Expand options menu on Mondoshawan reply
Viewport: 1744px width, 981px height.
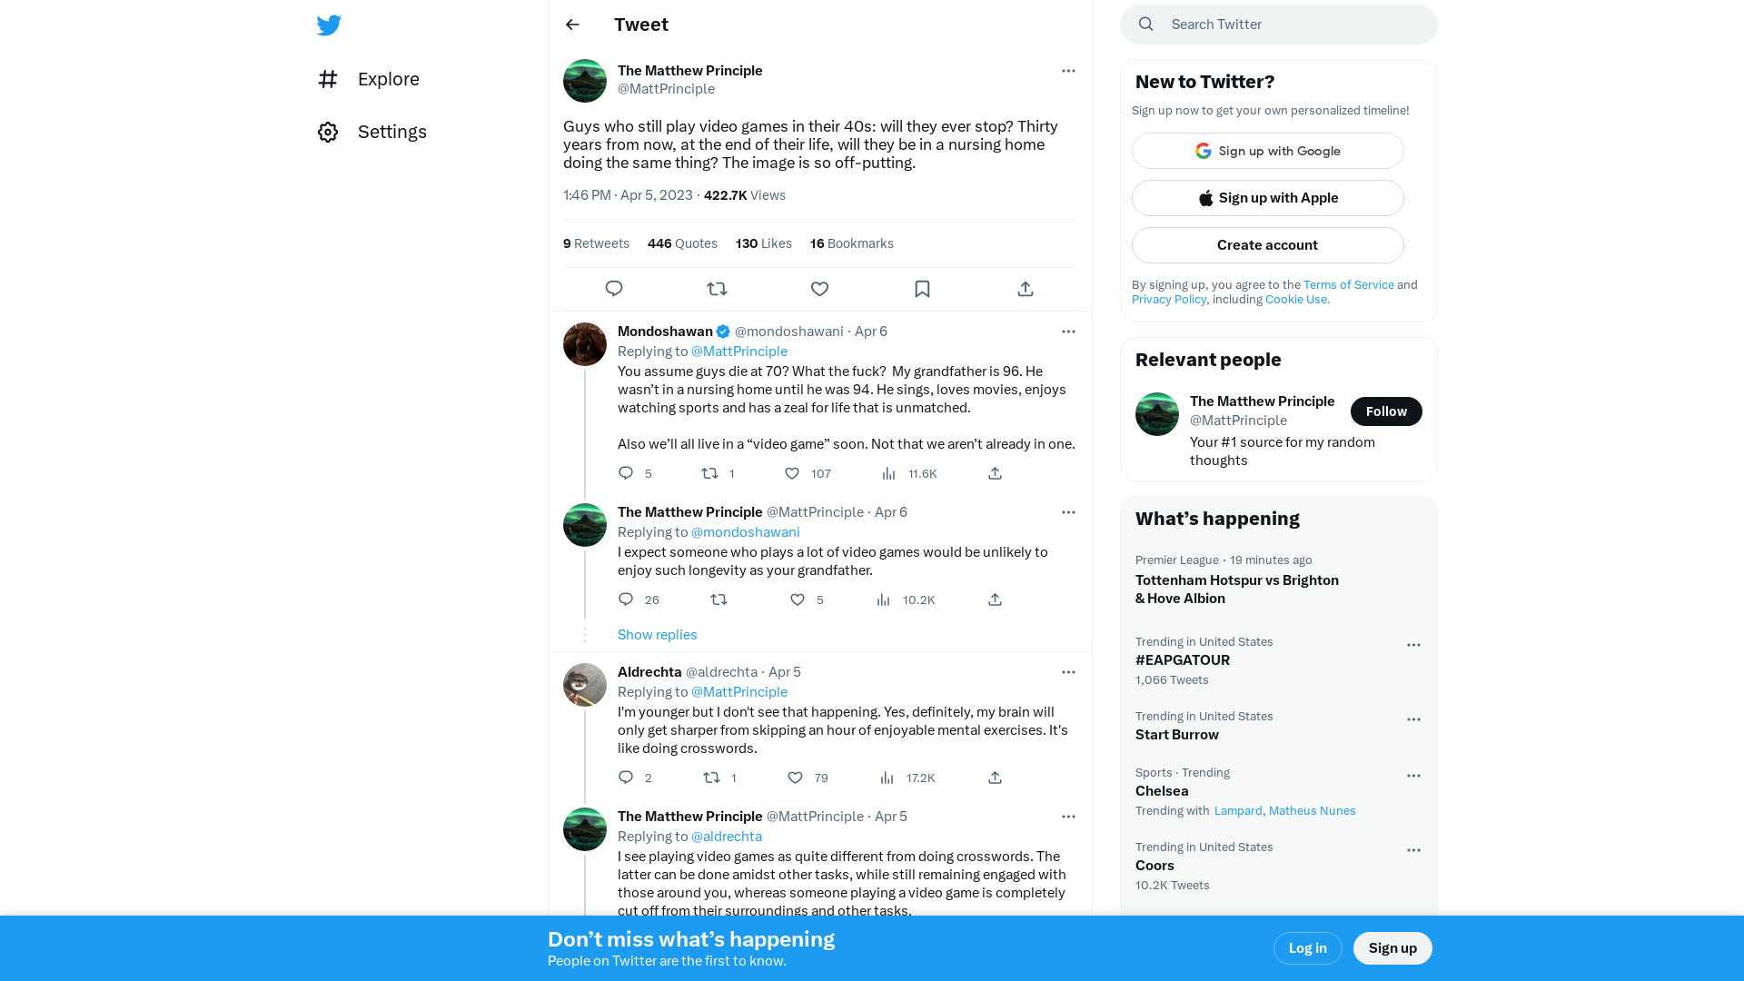pyautogui.click(x=1067, y=331)
